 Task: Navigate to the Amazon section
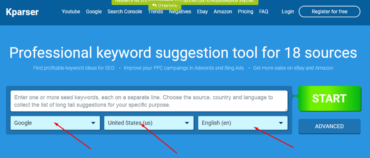coord(223,12)
